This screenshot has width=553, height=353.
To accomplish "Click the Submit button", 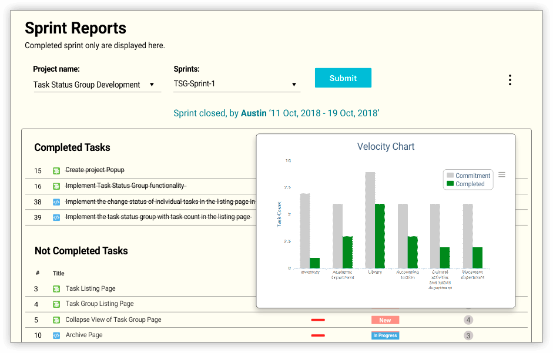I will pos(343,78).
